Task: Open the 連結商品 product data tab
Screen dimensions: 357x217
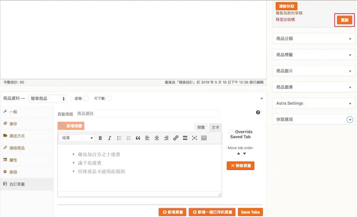Action: [x=27, y=148]
